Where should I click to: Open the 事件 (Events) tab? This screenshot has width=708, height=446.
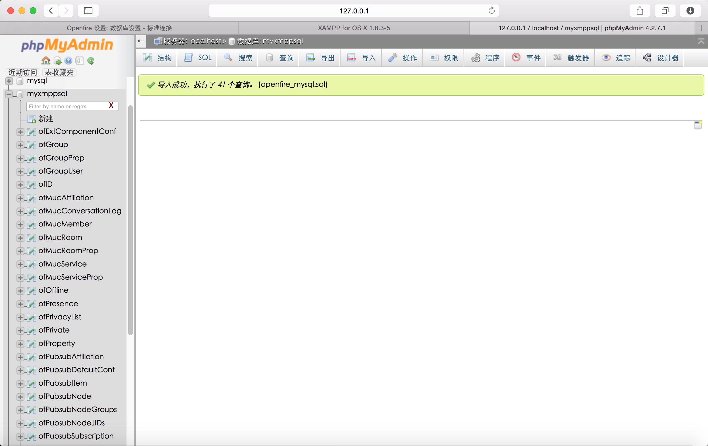[526, 58]
